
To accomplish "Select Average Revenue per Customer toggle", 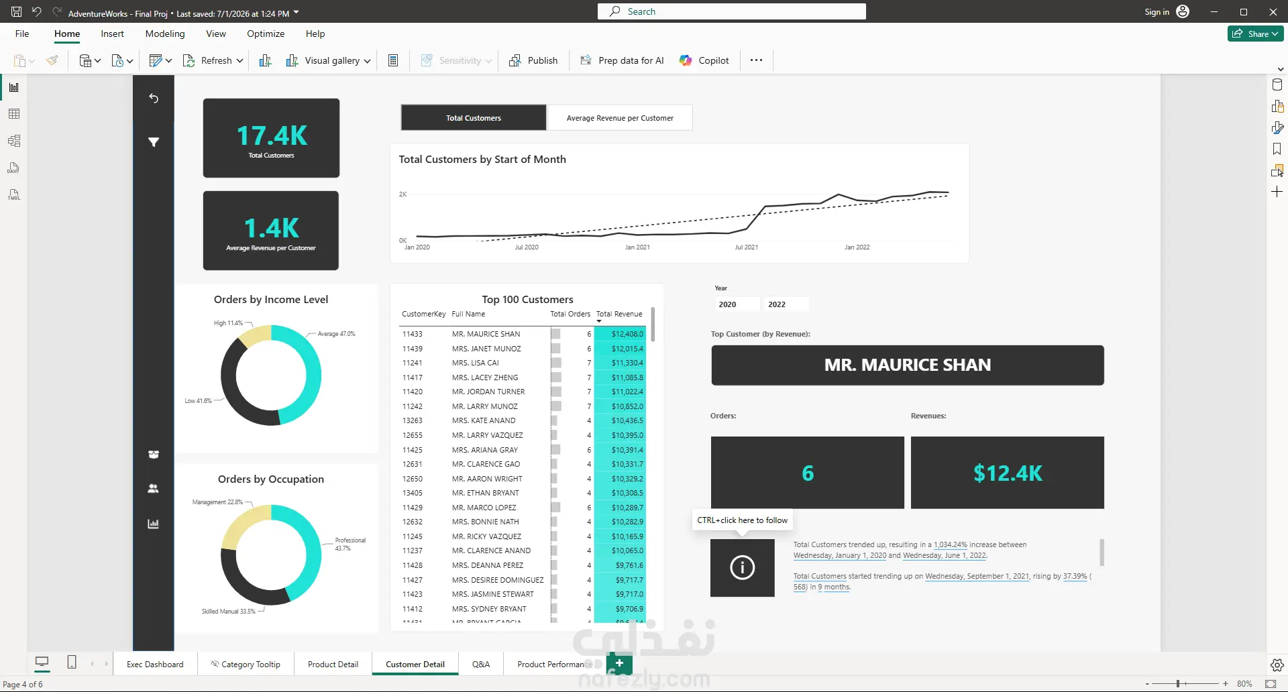I will (x=620, y=118).
